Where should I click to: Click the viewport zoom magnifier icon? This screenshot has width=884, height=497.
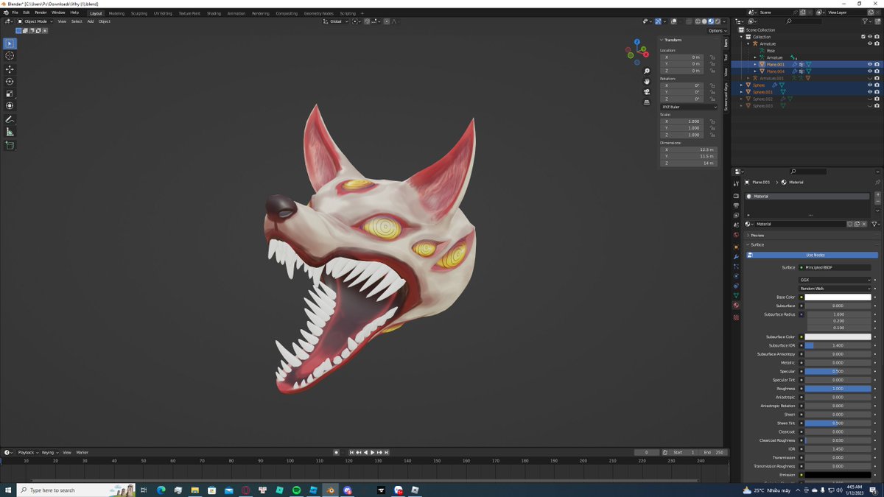point(647,71)
